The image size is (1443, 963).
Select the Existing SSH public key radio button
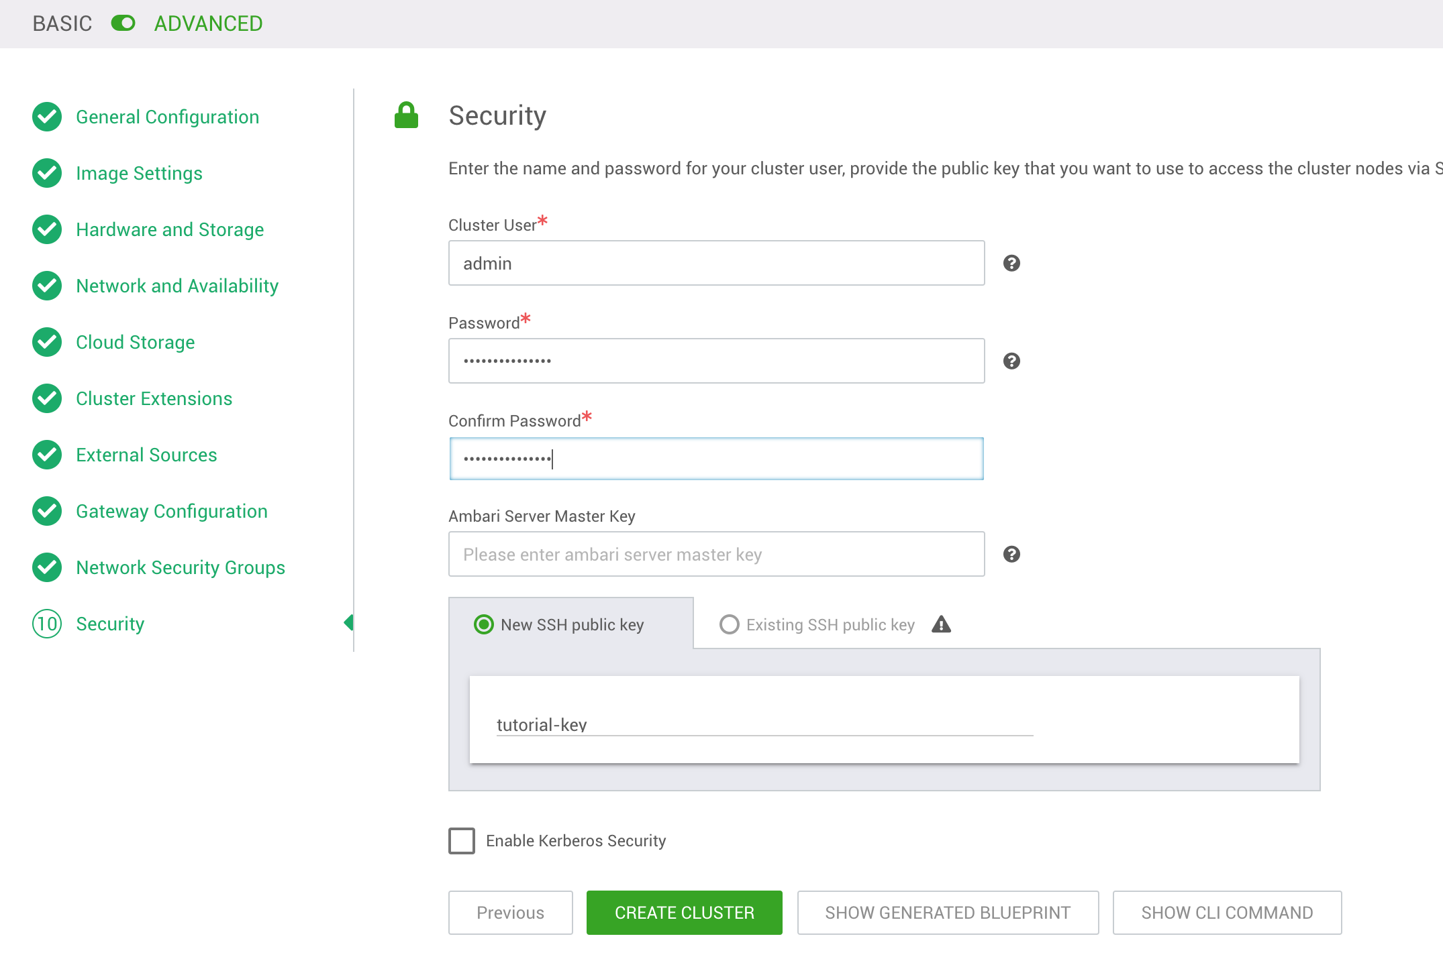pos(730,624)
